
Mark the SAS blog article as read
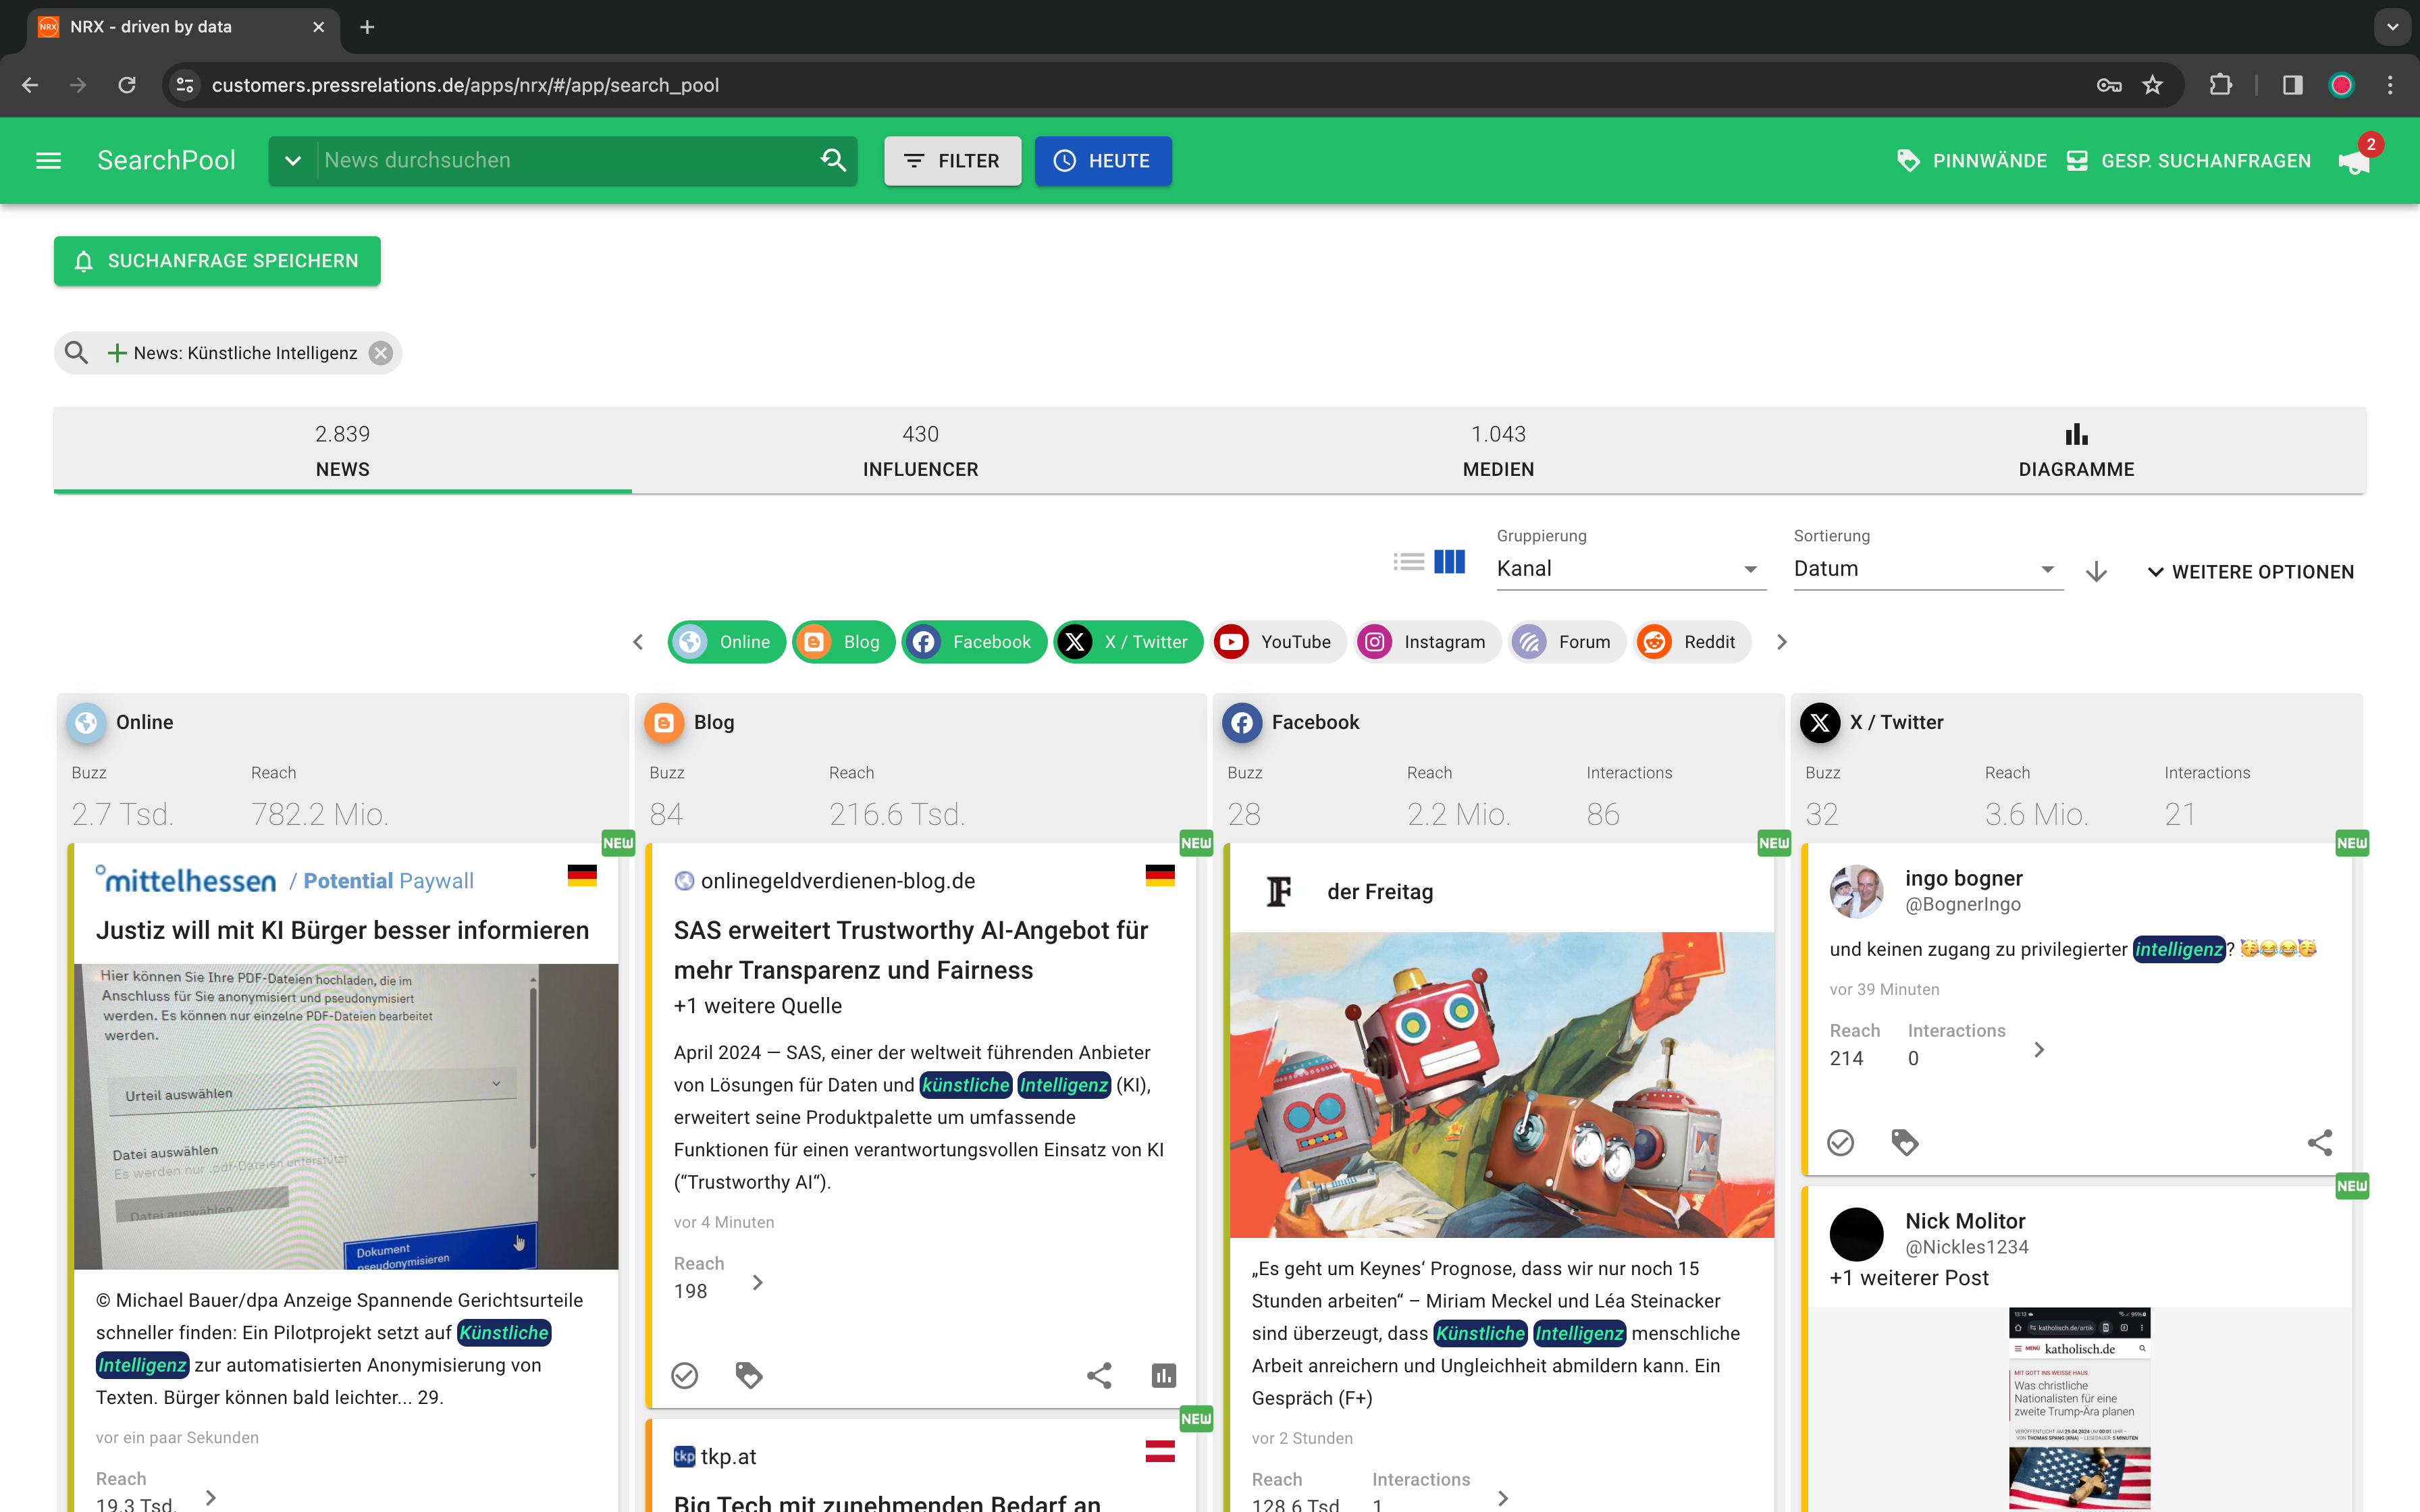(x=685, y=1375)
